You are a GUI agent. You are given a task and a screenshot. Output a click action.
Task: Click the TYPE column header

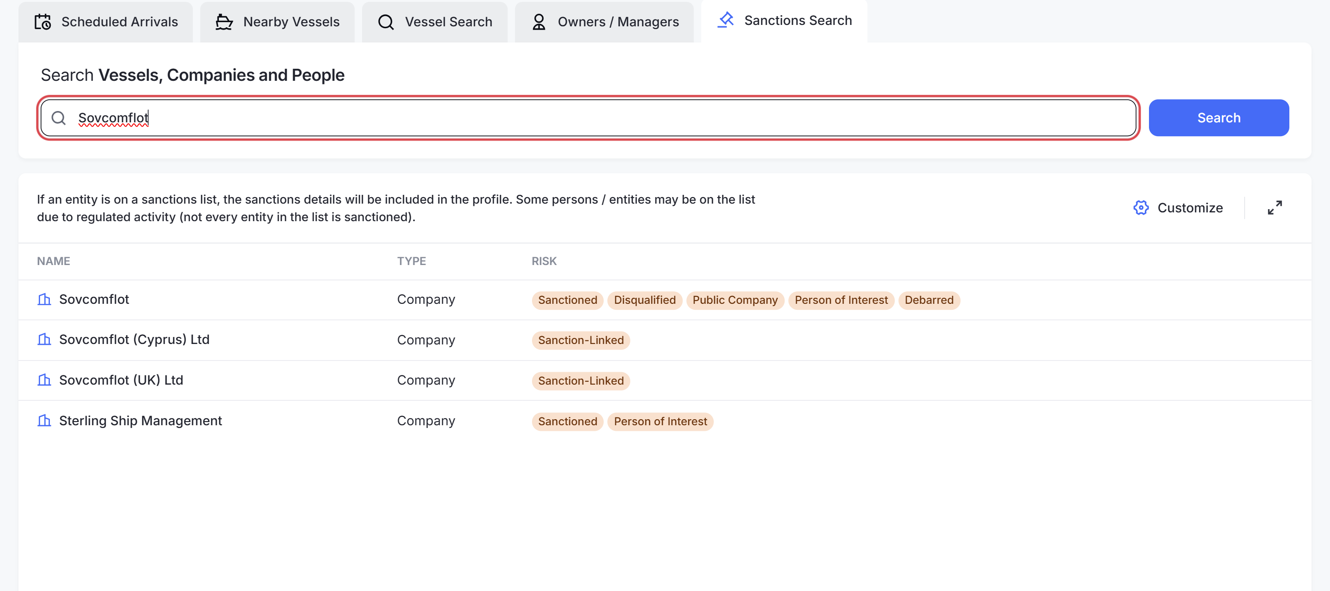411,261
